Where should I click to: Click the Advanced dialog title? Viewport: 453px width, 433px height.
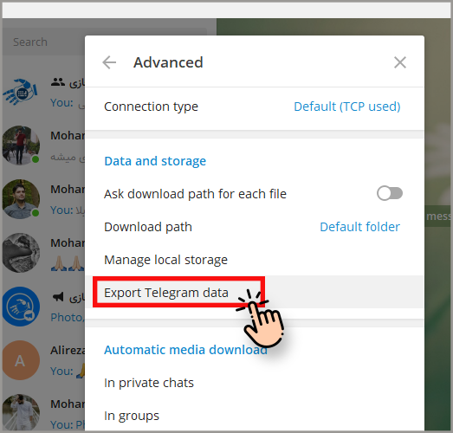point(168,62)
